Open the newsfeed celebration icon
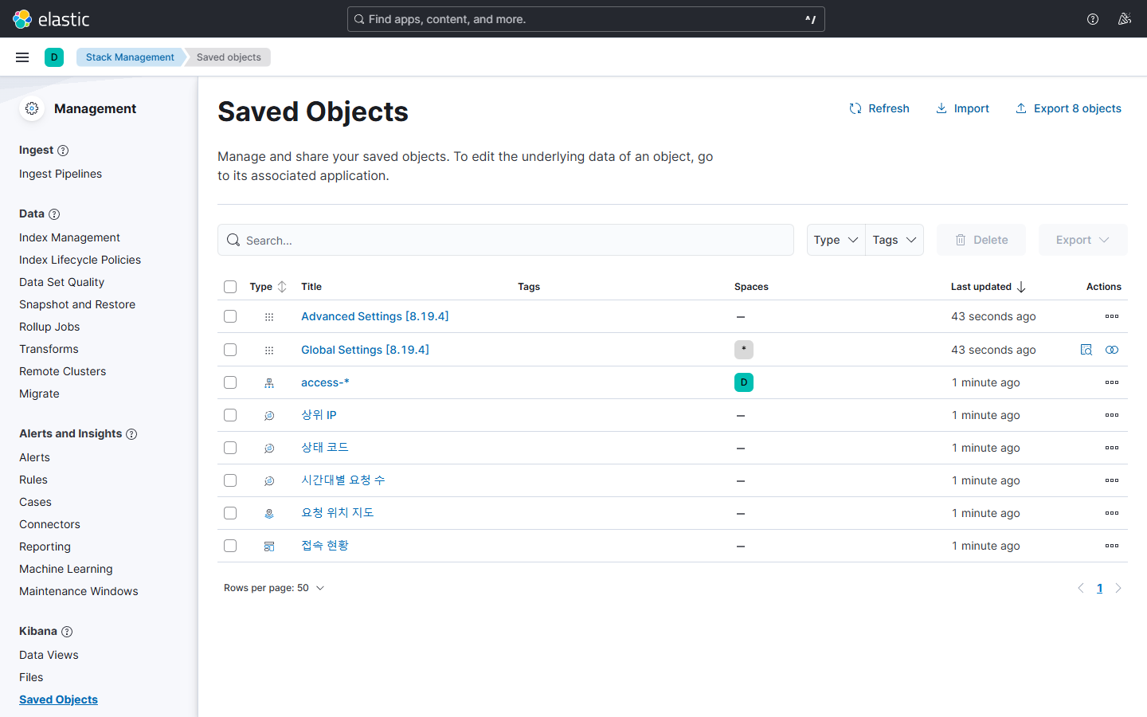Image resolution: width=1147 pixels, height=717 pixels. (1125, 19)
